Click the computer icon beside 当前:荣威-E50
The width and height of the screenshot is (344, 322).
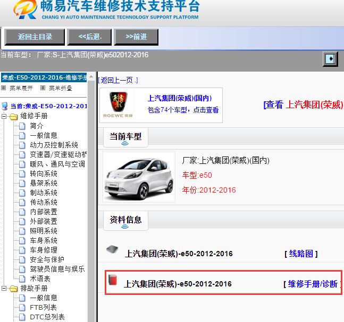[4, 106]
